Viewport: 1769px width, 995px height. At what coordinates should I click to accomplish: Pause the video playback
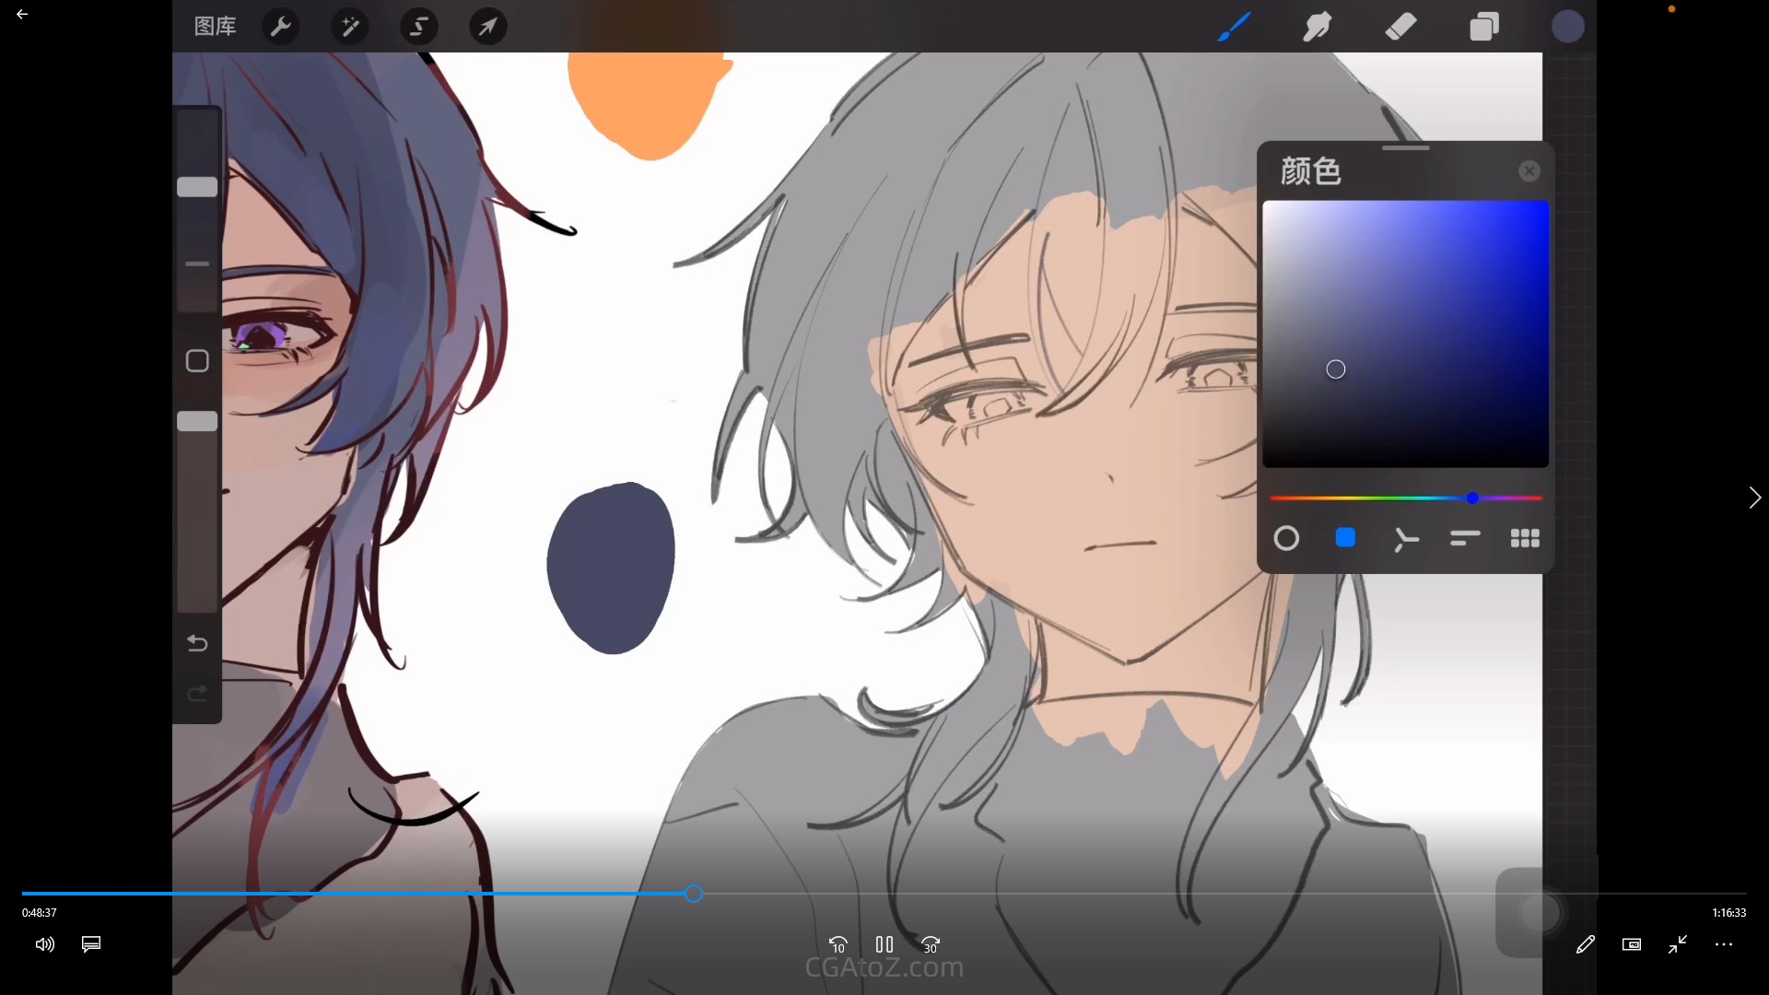(884, 944)
